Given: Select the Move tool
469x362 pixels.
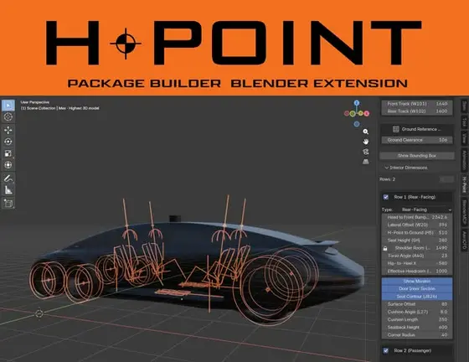Looking at the screenshot, I should 8,130.
